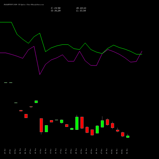
Task: Select the close value C: 18.90
Action: [x=56, y=8]
